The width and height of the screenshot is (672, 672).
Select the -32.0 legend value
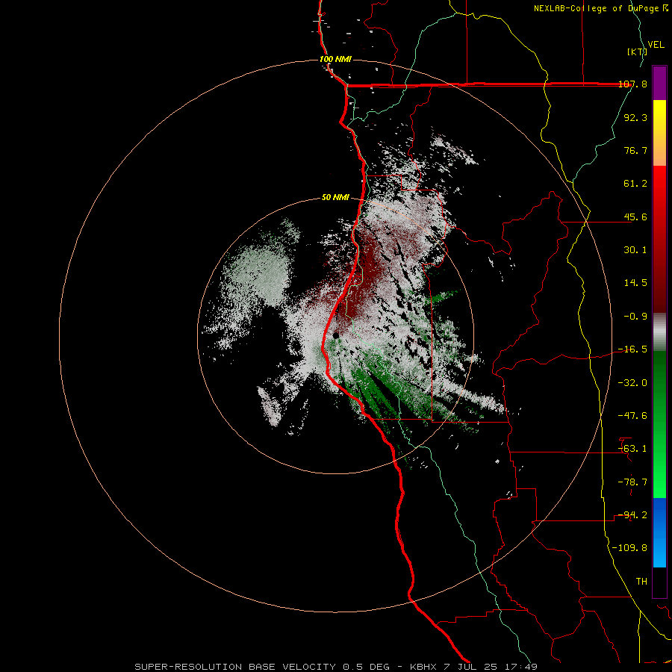tap(632, 383)
